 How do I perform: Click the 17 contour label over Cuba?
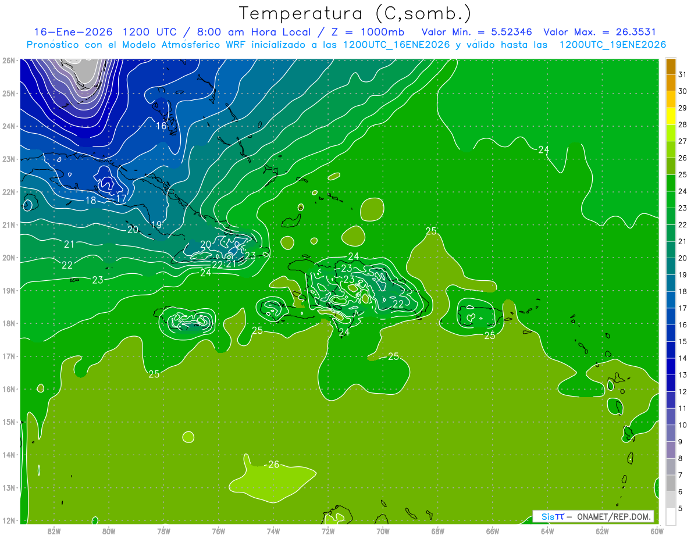[121, 198]
